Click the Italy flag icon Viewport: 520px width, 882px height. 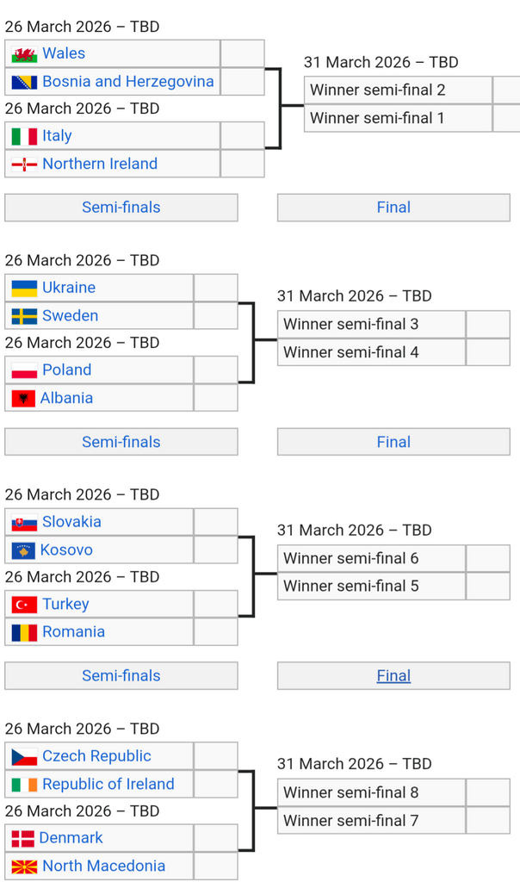24,136
